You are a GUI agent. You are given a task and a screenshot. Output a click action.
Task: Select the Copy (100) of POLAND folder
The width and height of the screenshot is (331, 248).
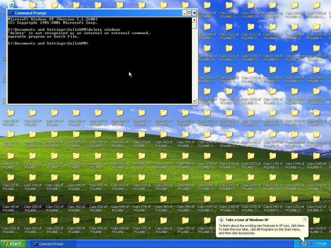click(207, 53)
